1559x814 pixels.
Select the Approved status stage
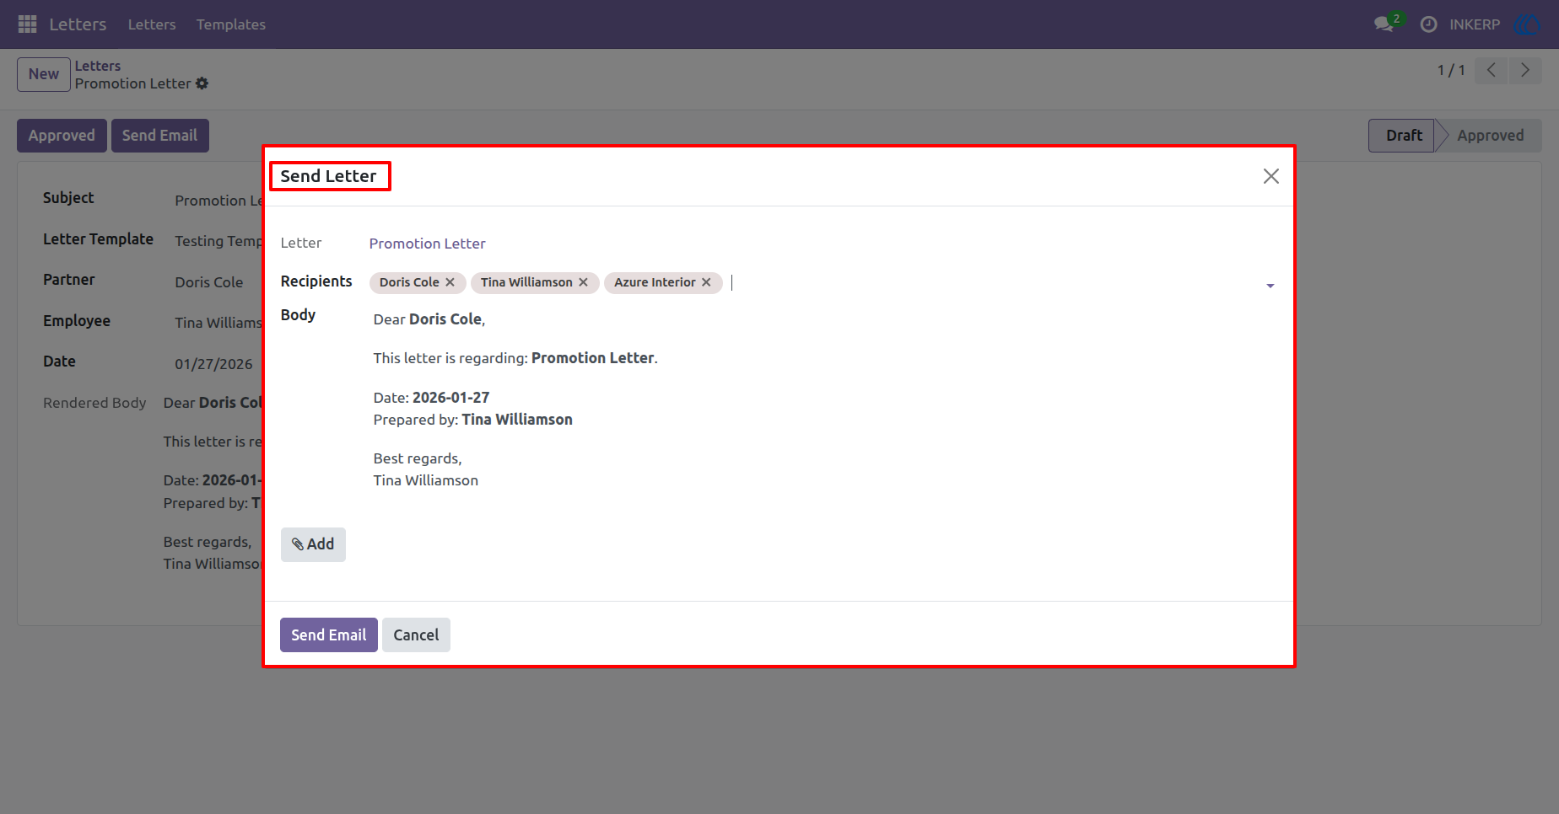pos(1490,136)
